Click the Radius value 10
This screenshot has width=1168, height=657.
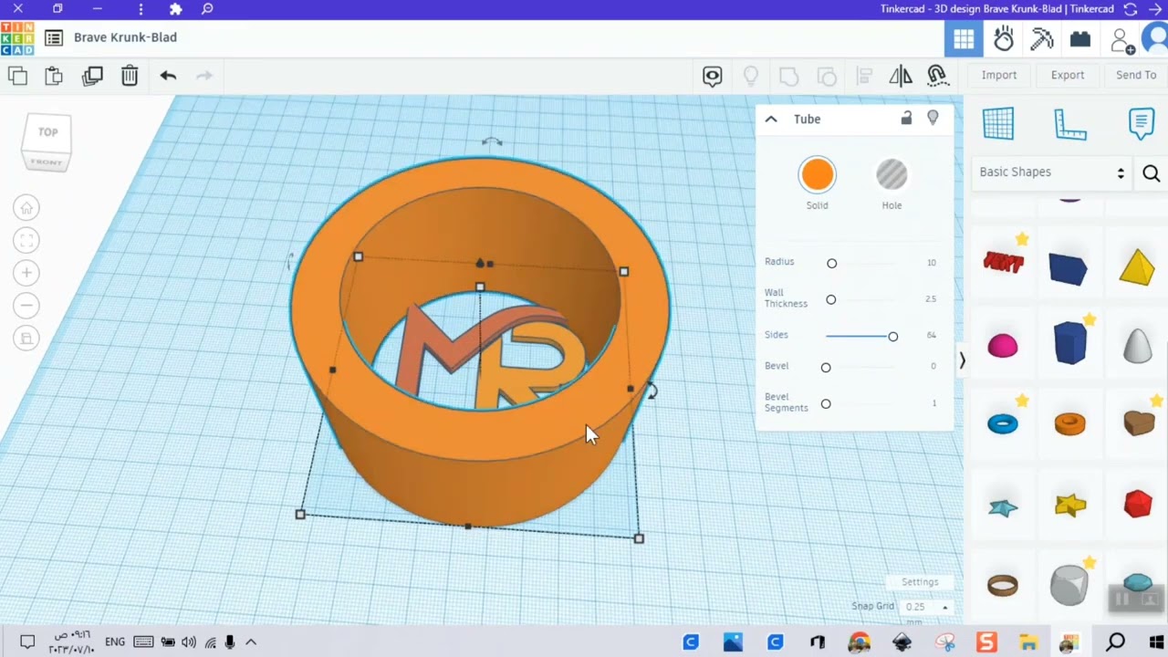931,263
